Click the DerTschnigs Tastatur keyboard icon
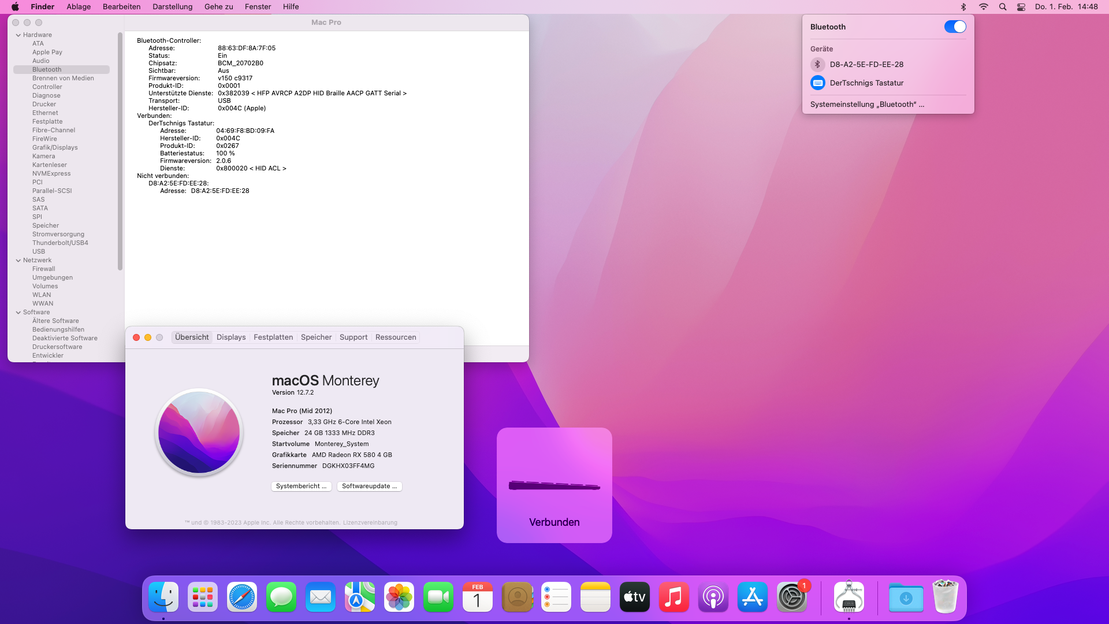Viewport: 1109px width, 624px height. coord(817,83)
